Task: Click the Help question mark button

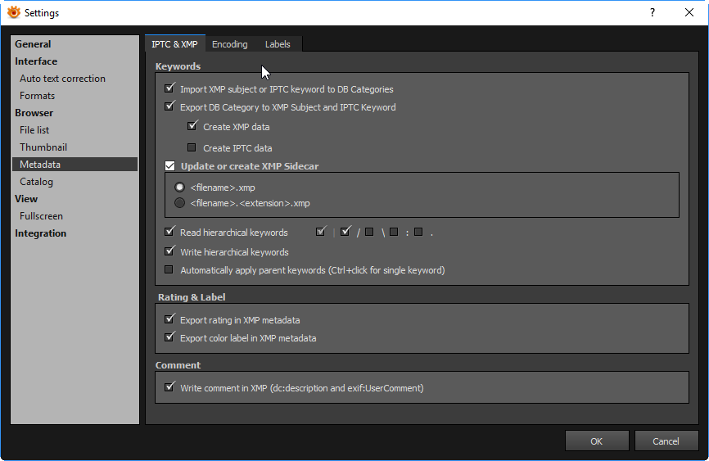Action: tap(653, 12)
